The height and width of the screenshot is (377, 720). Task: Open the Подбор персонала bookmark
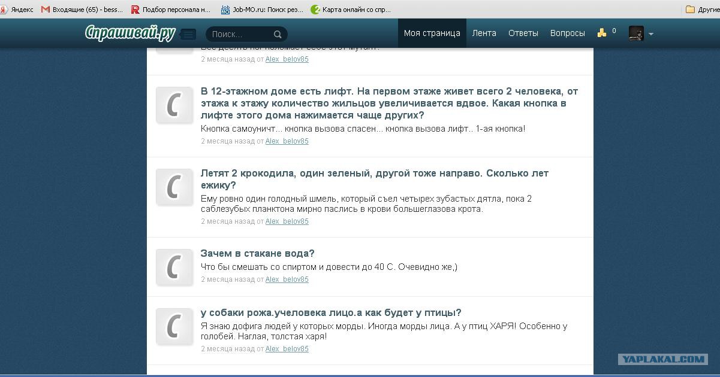pos(171,10)
